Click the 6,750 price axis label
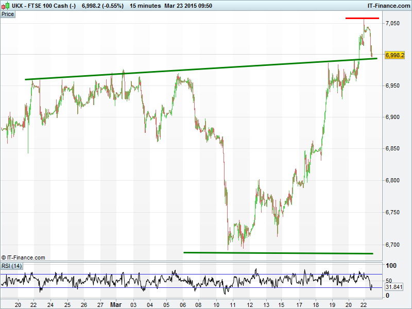Viewport: 412px width, 309px height. (392, 212)
